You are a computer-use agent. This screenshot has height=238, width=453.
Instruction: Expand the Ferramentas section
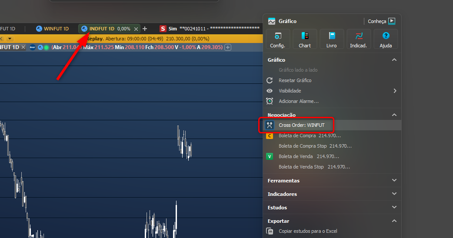tap(394, 180)
